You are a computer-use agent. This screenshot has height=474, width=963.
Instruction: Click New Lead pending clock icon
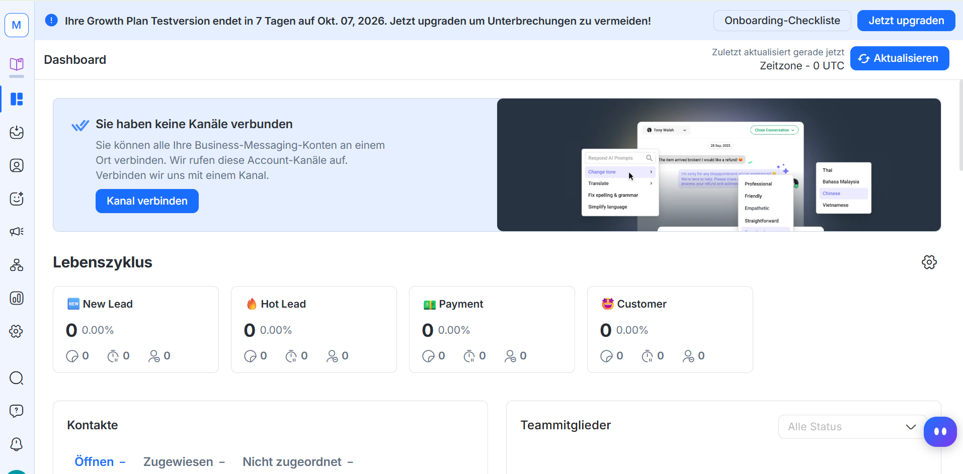tap(113, 356)
